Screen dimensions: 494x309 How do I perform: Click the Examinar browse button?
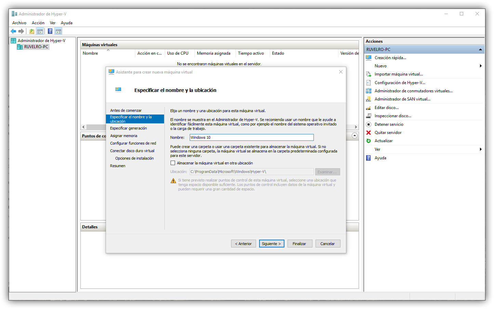point(328,172)
